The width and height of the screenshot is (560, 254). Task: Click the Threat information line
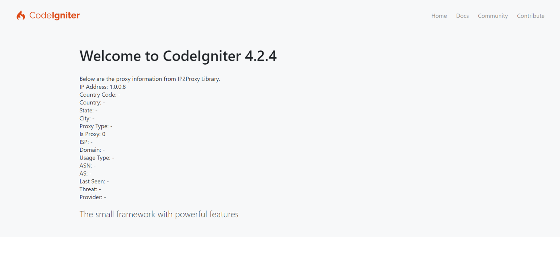[x=90, y=189]
